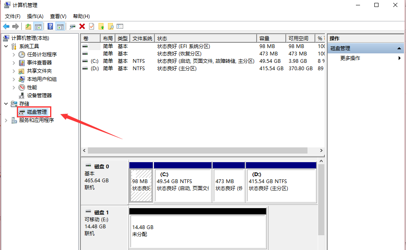The width and height of the screenshot is (406, 250).
Task: Click the Help question mark icon
Action: (x=50, y=26)
